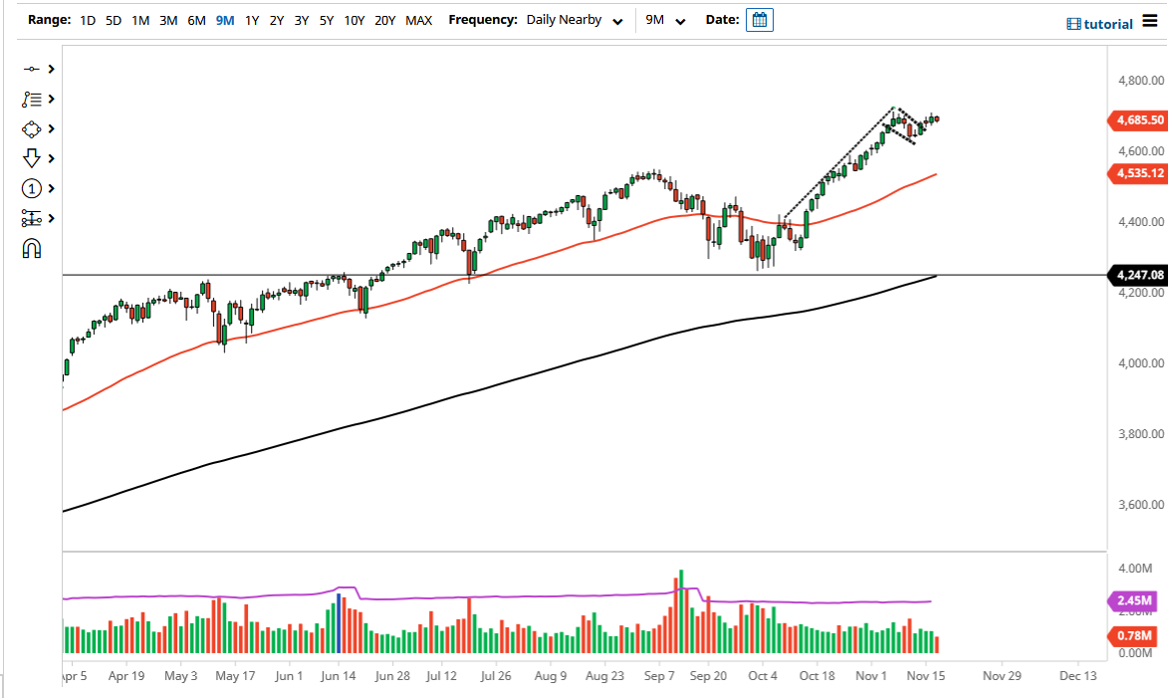Open the Date calendar picker
The image size is (1172, 698).
[760, 19]
